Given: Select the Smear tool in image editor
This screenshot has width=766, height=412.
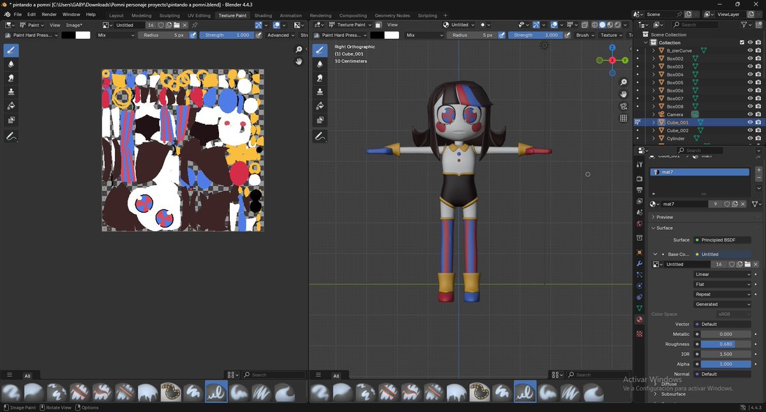Looking at the screenshot, I should (x=11, y=78).
